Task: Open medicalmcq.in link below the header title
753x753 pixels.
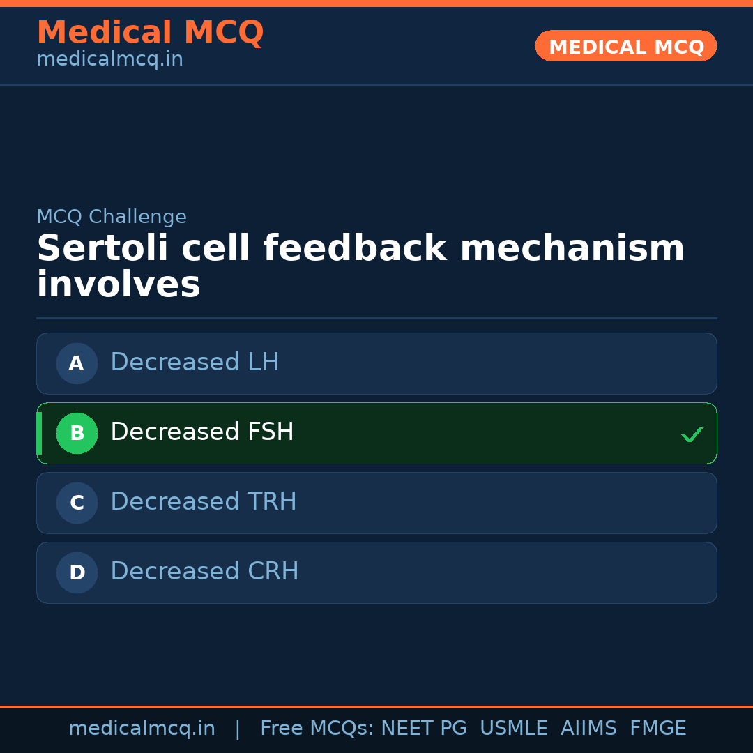Action: (x=109, y=60)
